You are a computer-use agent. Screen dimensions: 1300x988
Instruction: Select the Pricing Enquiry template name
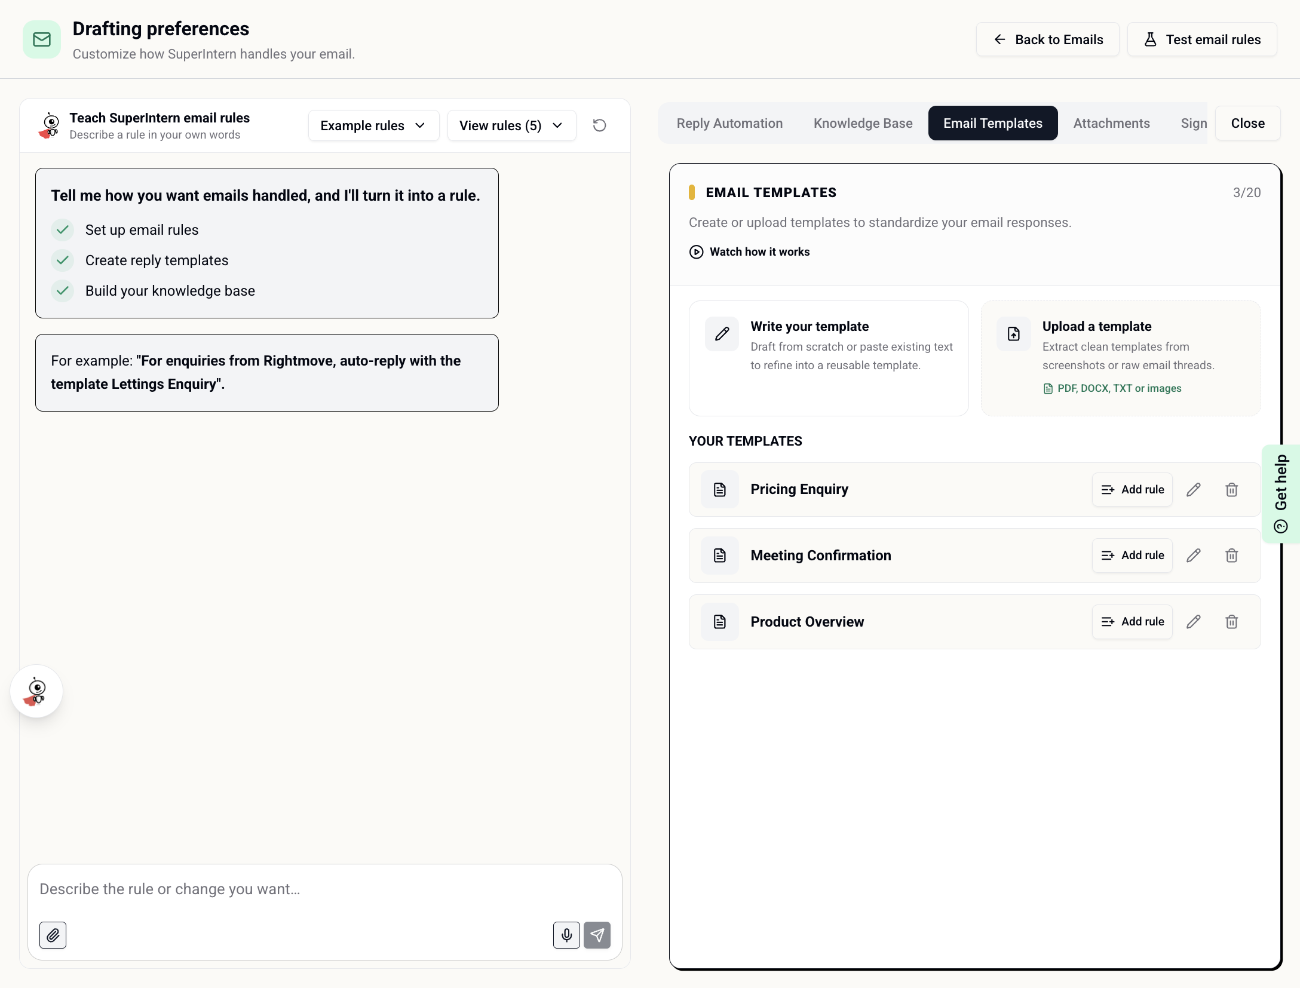tap(799, 490)
